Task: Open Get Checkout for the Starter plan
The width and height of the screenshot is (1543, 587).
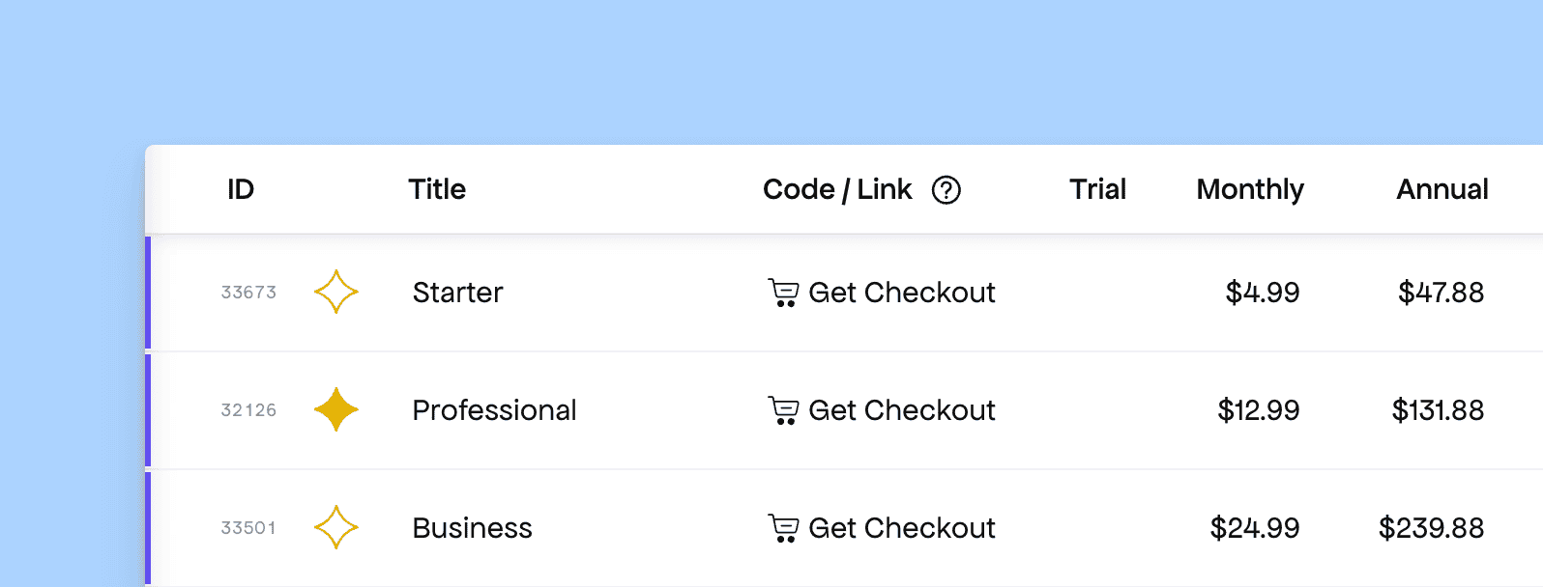Action: (x=901, y=293)
